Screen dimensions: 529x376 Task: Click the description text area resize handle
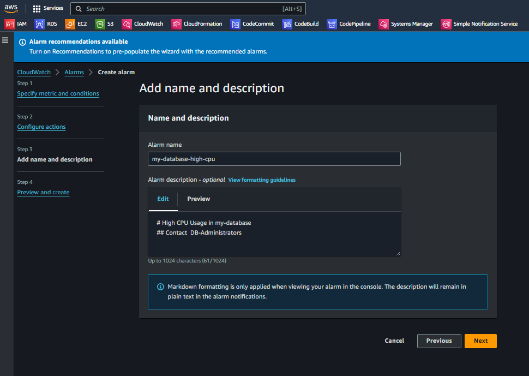[x=398, y=253]
